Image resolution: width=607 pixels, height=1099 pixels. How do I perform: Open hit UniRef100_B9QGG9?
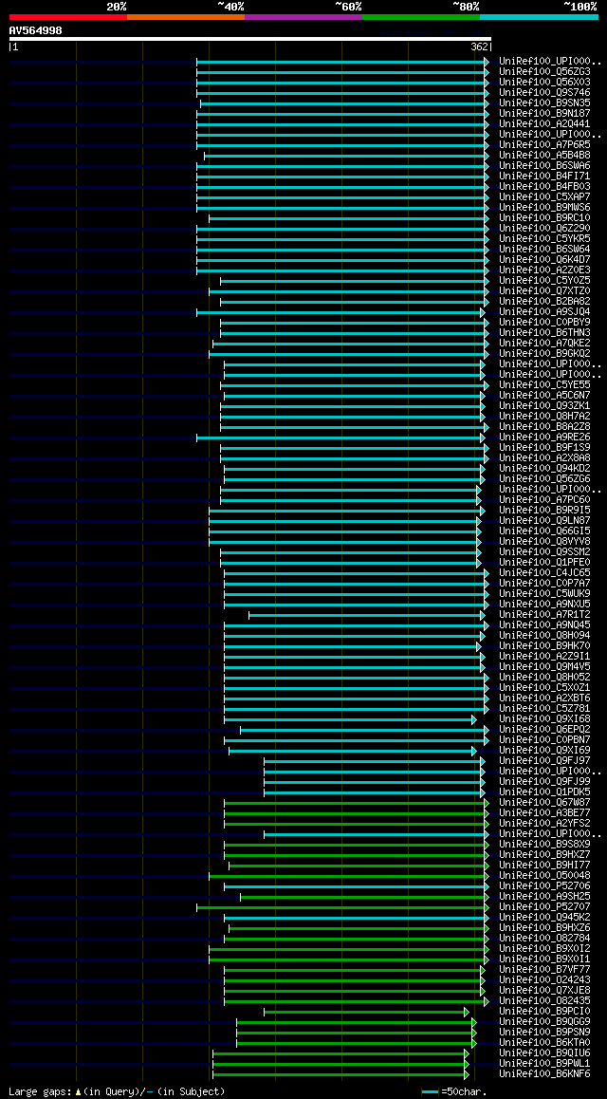544,1023
